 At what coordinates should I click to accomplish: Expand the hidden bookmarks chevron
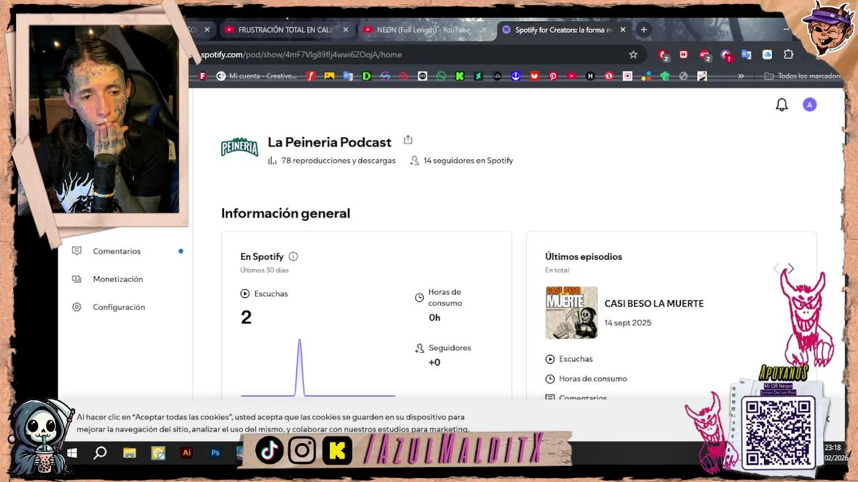741,76
